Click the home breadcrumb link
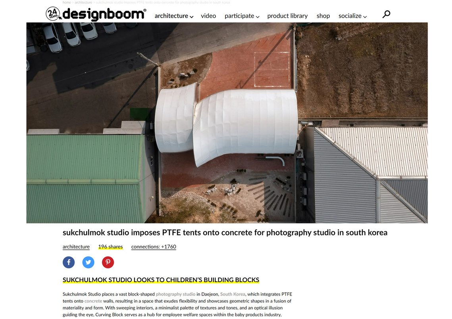 (67, 2)
